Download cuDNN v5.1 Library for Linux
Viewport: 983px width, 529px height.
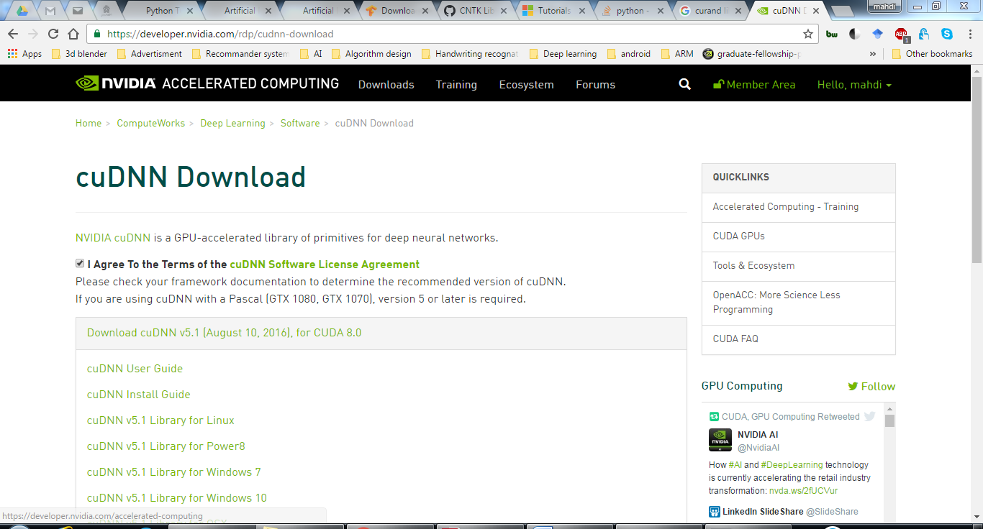(x=160, y=420)
